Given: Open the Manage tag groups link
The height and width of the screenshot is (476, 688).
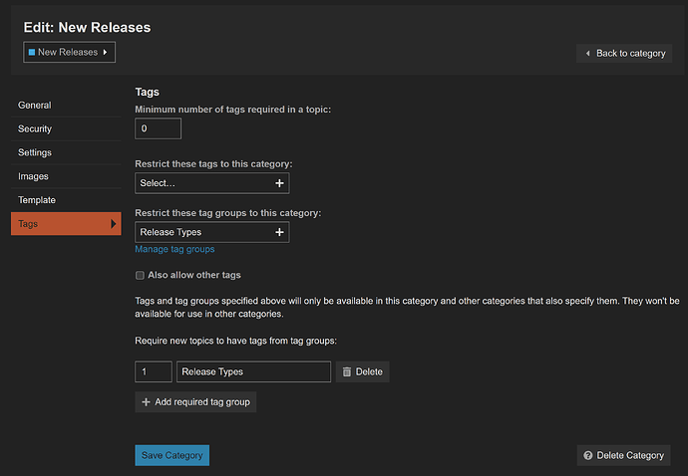Looking at the screenshot, I should point(174,249).
